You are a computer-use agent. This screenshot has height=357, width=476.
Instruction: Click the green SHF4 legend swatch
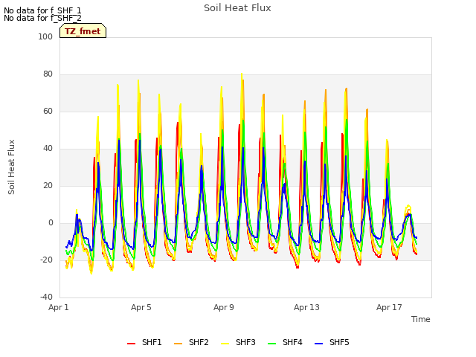pyautogui.click(x=272, y=344)
